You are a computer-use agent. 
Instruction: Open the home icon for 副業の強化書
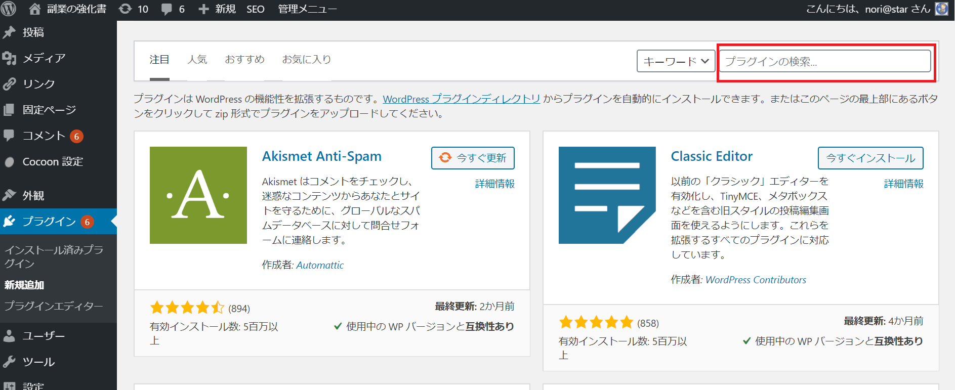(34, 9)
